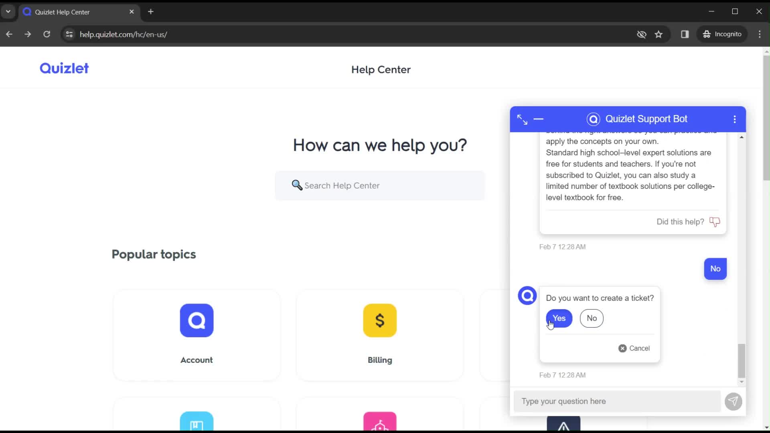Enable the thumbs down feedback option
Image resolution: width=770 pixels, height=433 pixels.
tap(715, 222)
